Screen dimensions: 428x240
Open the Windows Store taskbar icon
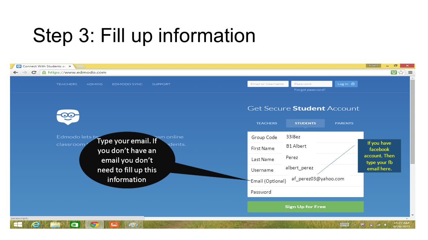(x=75, y=225)
